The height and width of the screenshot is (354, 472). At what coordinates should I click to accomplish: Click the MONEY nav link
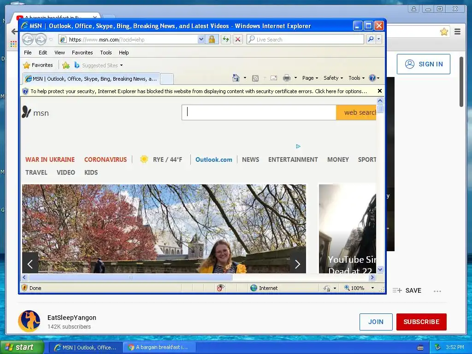(x=338, y=159)
